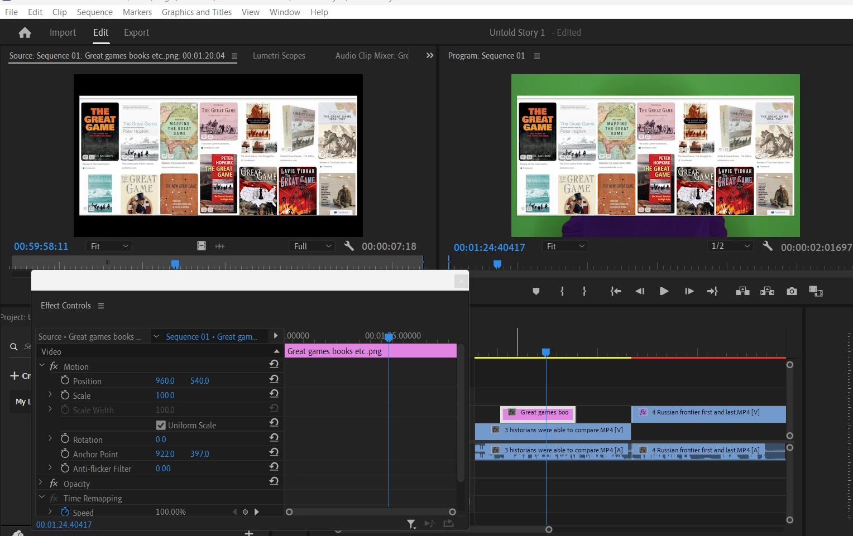The image size is (853, 536).
Task: Toggle the Opacity fx effect on/off
Action: [x=54, y=484]
